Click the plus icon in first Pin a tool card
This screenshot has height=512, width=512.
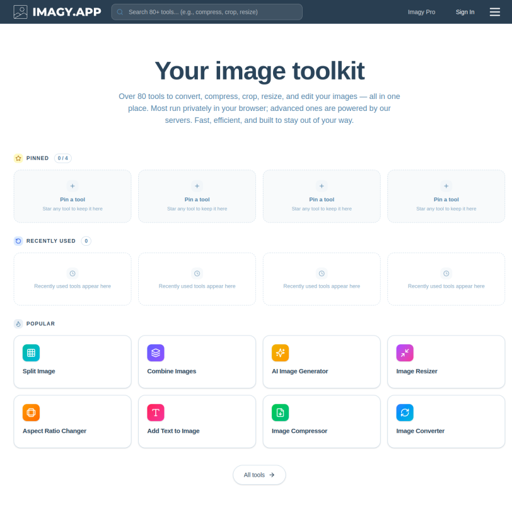tap(72, 186)
